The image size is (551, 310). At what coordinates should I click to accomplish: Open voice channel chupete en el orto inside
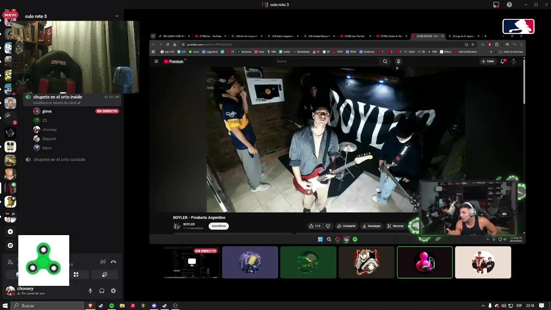pos(58,97)
